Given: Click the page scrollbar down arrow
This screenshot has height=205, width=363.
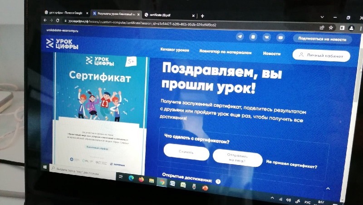Looking at the screenshot, I should click(x=343, y=200).
